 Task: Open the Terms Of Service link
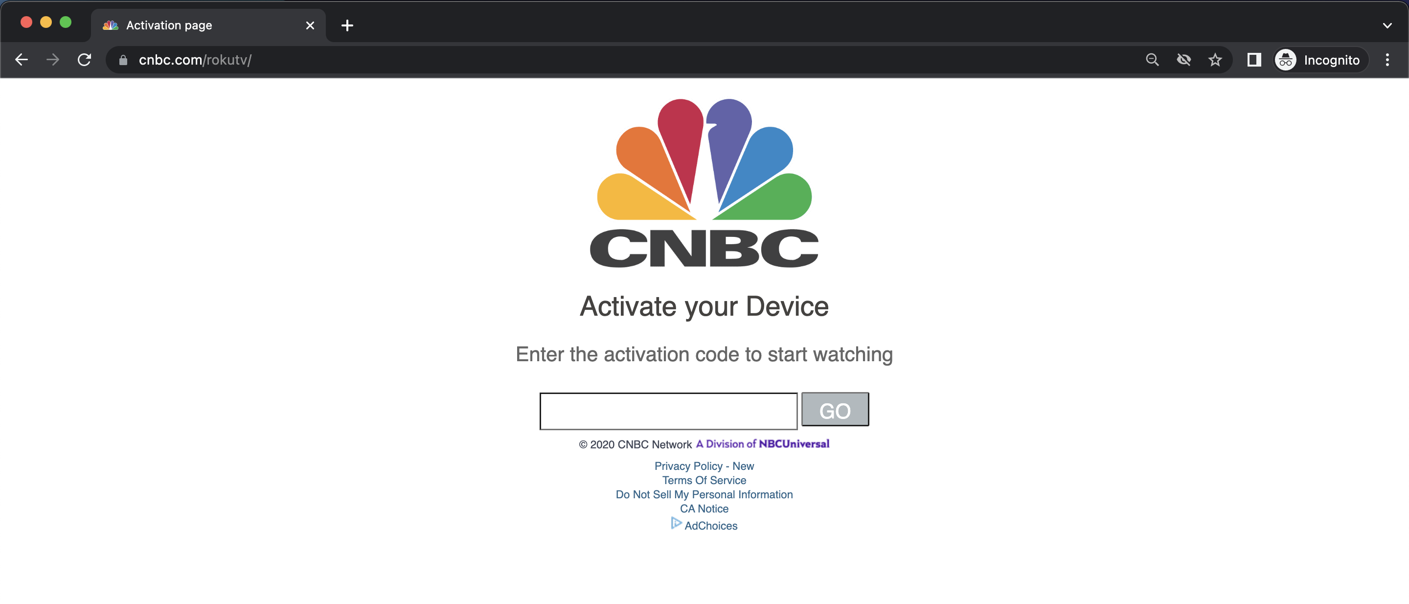click(704, 480)
